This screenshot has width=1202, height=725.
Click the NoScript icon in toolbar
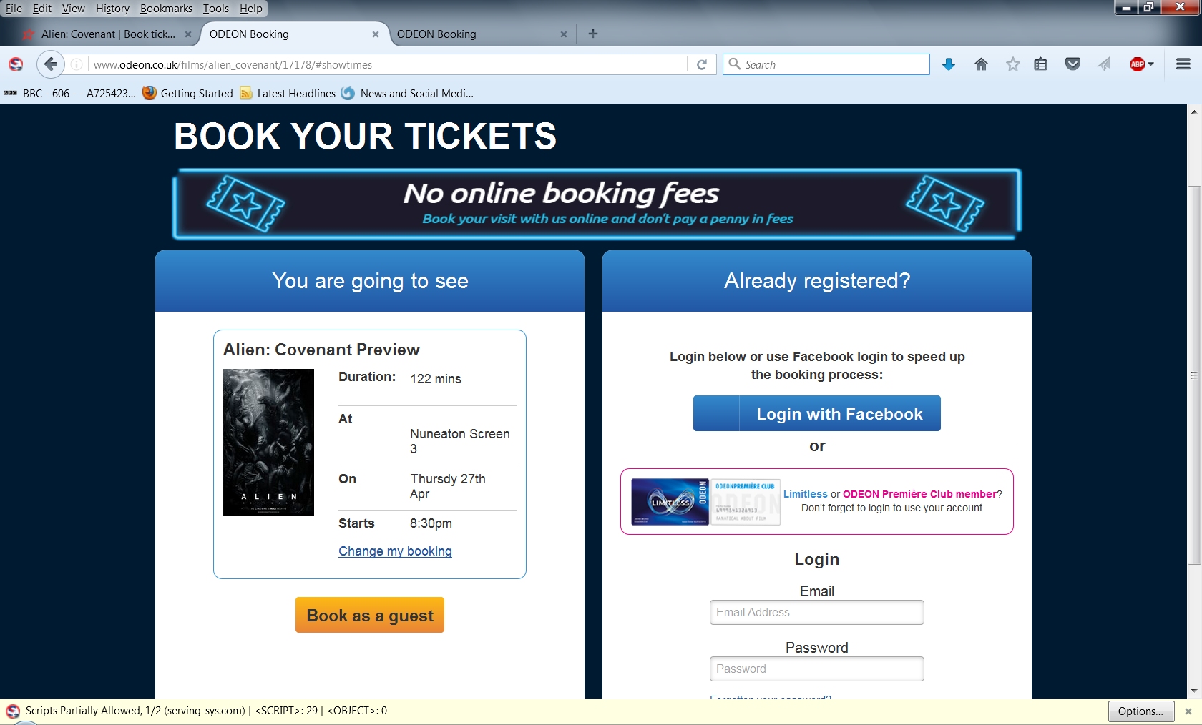coord(16,65)
